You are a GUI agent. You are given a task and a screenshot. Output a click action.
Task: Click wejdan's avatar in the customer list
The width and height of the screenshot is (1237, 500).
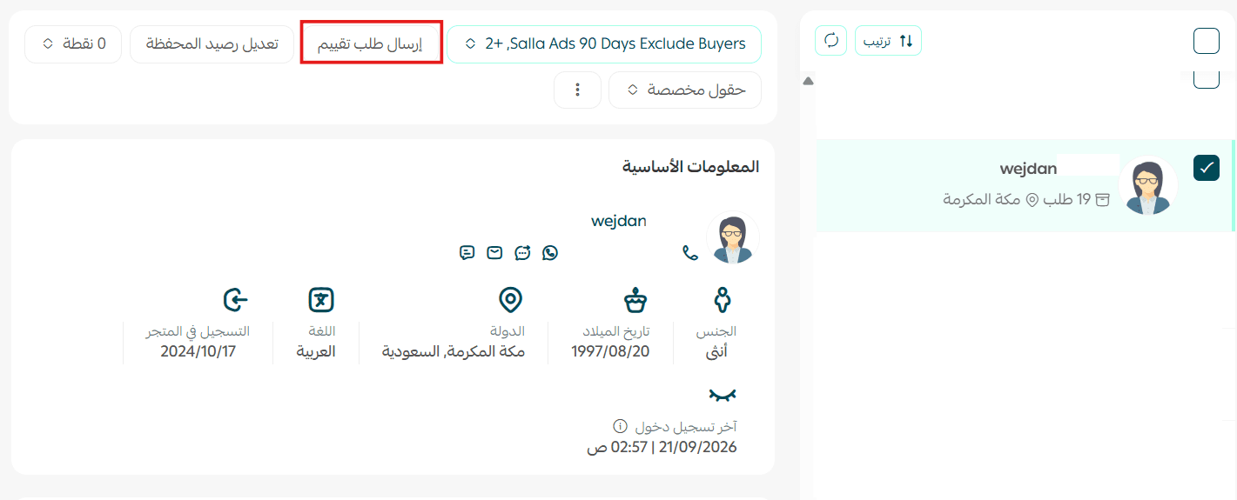[x=1147, y=185]
